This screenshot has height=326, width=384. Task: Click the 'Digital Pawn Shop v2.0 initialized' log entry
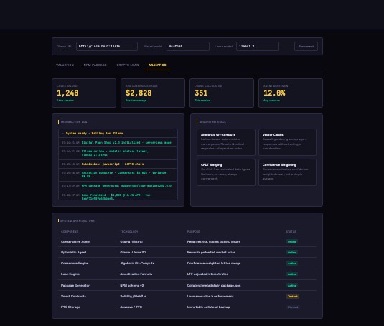click(x=118, y=142)
